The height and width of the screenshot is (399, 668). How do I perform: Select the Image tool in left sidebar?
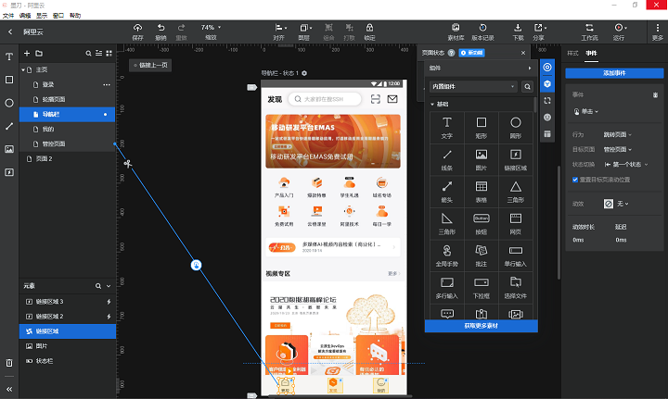[x=9, y=149]
